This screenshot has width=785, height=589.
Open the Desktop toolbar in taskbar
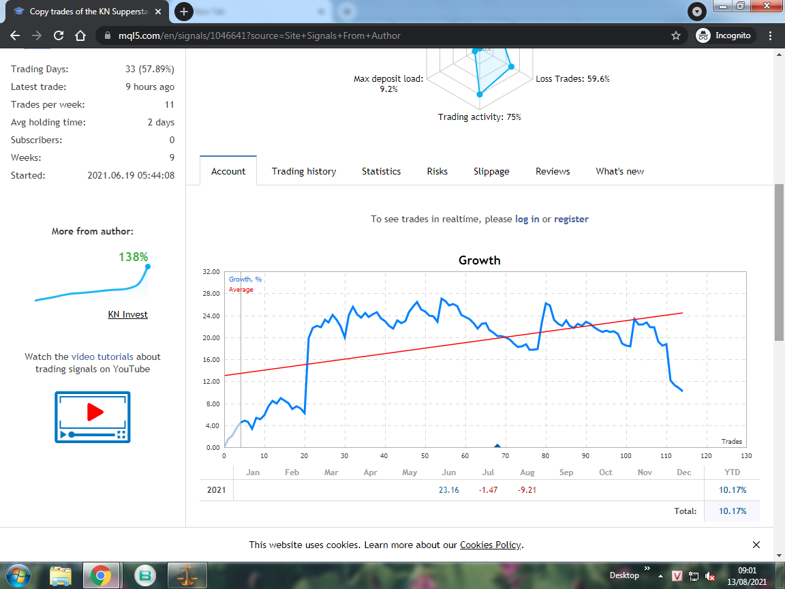point(624,575)
